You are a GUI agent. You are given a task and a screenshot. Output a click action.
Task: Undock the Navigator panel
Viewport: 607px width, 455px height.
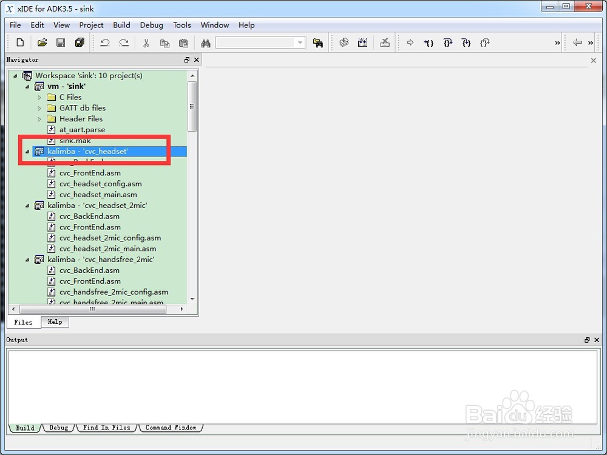187,59
